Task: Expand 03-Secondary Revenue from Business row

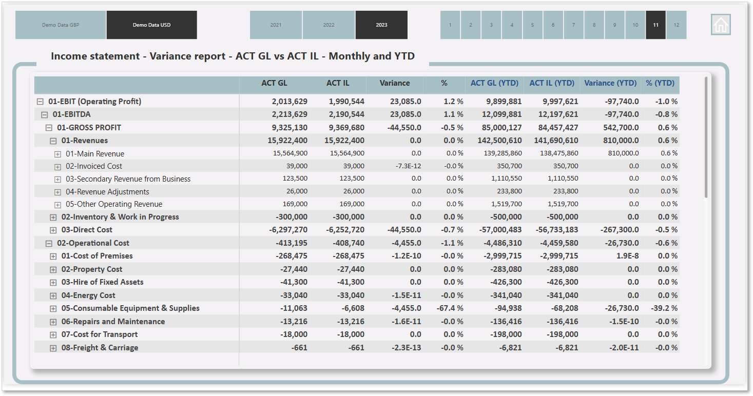Action: point(57,179)
